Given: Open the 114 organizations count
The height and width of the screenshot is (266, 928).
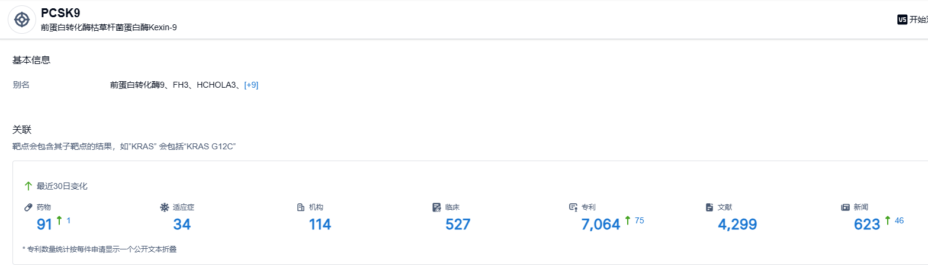Looking at the screenshot, I should pos(320,225).
